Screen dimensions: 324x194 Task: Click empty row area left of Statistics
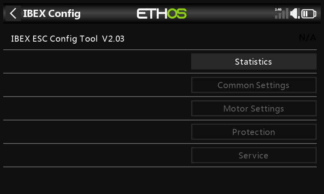point(97,62)
